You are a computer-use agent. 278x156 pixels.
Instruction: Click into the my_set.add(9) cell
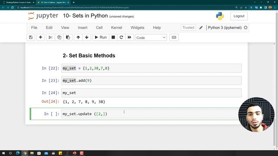click(152, 81)
